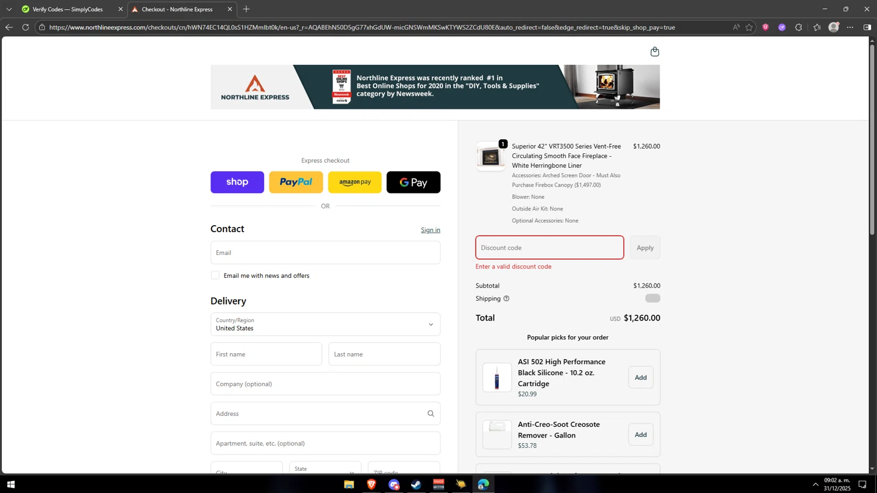Add Anti-Creo-Soot Creosote Remover to order
The width and height of the screenshot is (877, 493).
click(641, 435)
